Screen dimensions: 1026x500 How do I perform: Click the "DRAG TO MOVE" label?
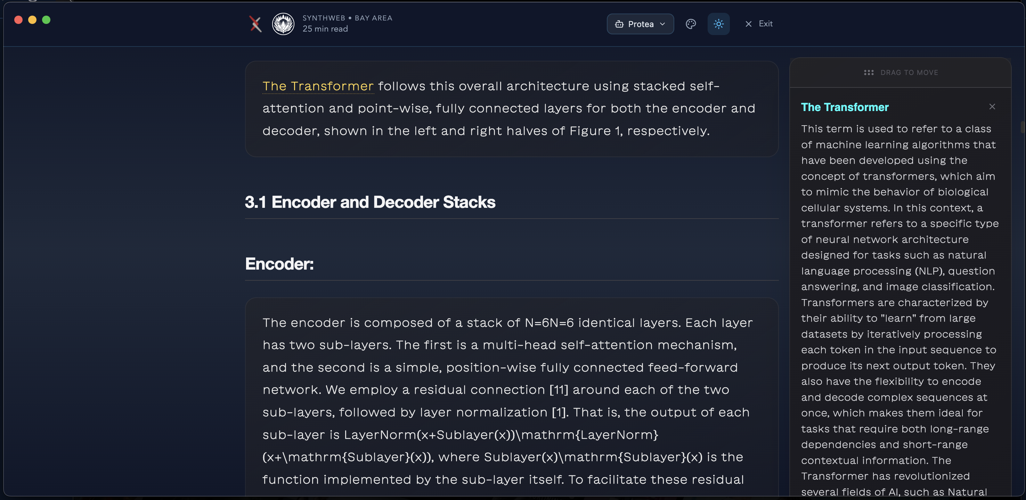click(909, 73)
